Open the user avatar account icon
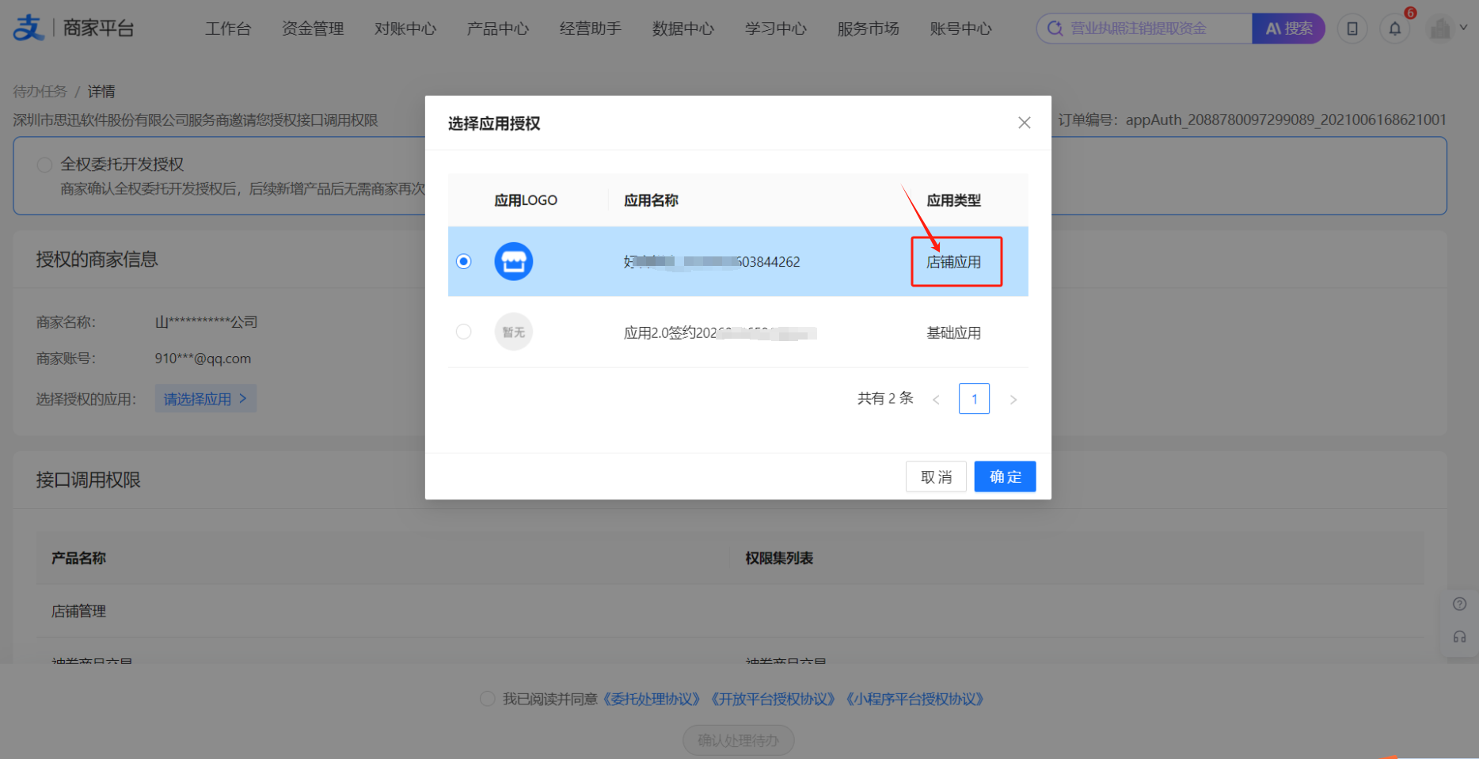This screenshot has width=1479, height=759. (1440, 28)
